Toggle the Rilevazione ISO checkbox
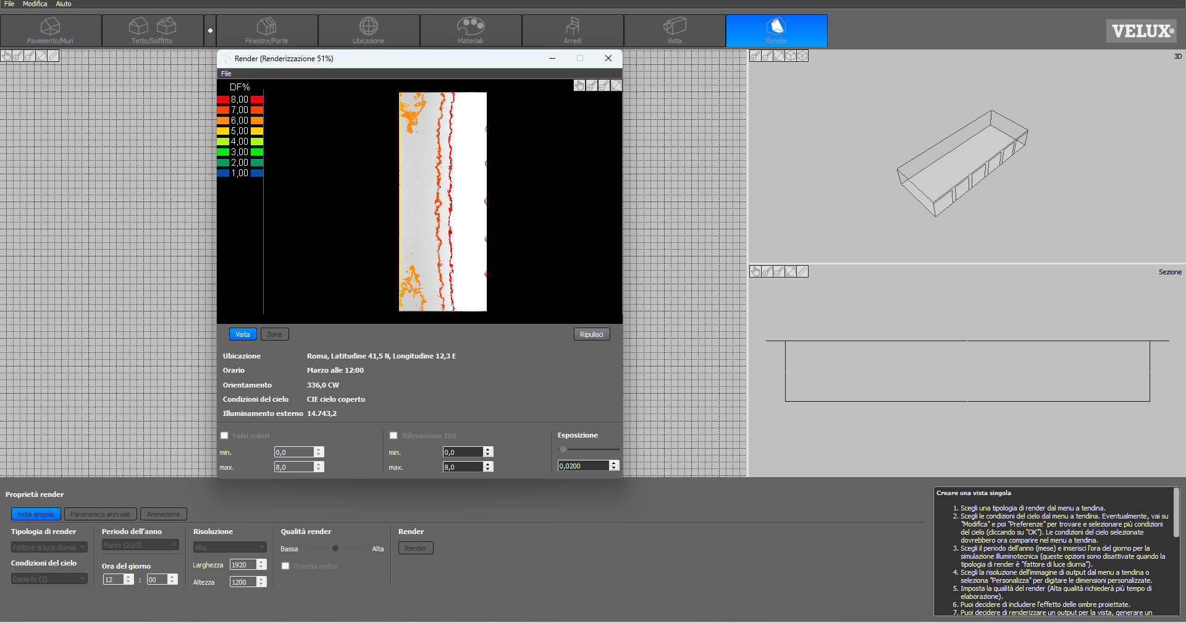This screenshot has height=623, width=1186. click(x=393, y=436)
